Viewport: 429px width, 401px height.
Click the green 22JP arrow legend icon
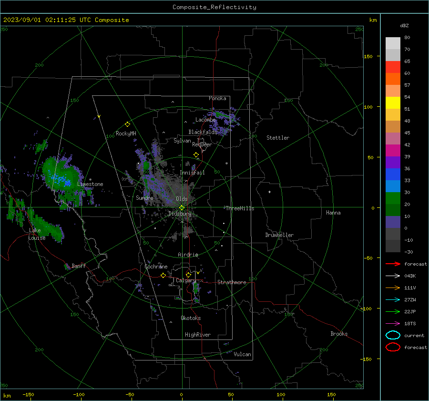coord(393,311)
